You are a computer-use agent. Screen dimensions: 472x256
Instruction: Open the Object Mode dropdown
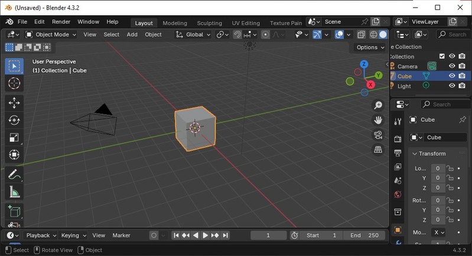(x=51, y=34)
